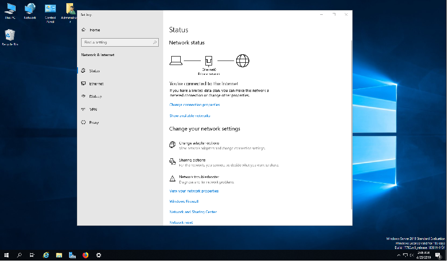This screenshot has height=261, width=447.
Task: Show hidden system tray icons
Action: [399, 255]
